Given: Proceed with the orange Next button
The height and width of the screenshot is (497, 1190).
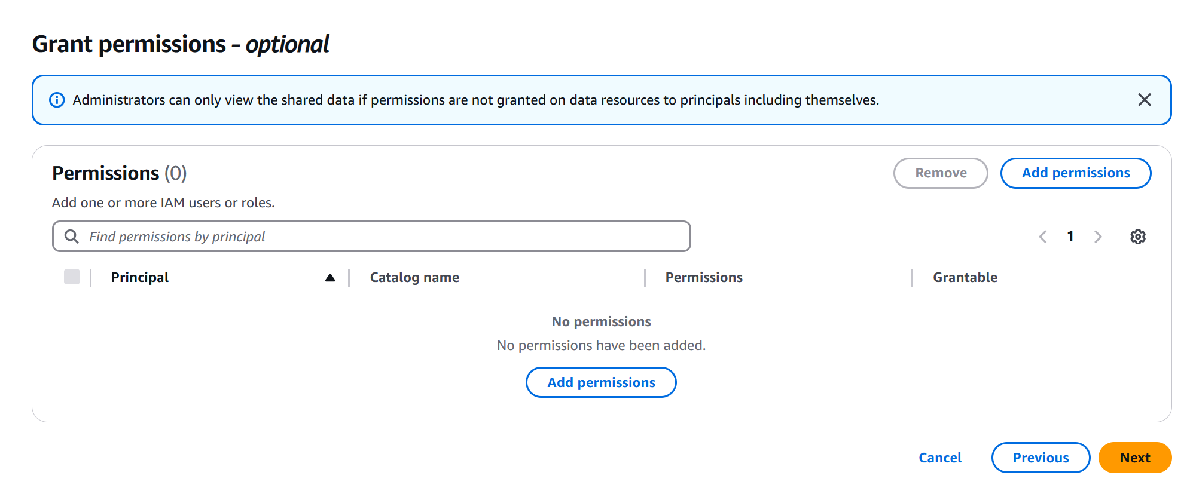Looking at the screenshot, I should pos(1134,458).
